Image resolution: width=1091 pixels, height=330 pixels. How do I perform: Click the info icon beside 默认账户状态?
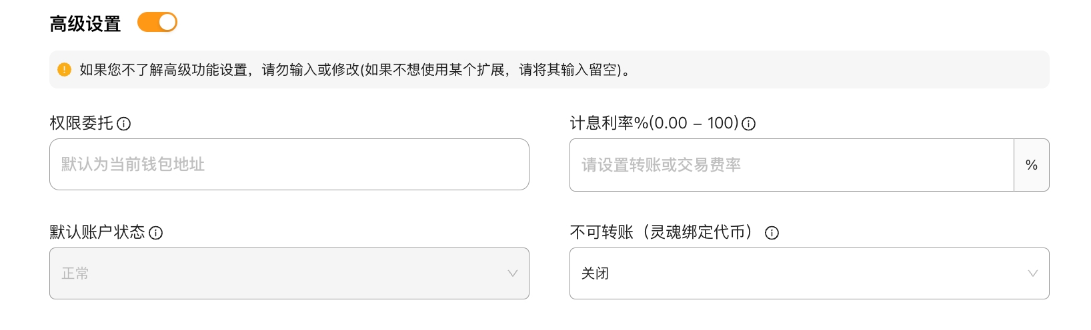156,233
